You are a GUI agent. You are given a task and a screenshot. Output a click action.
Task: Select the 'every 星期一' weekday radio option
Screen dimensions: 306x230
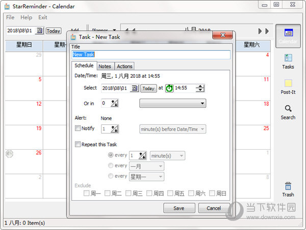pyautogui.click(x=111, y=176)
